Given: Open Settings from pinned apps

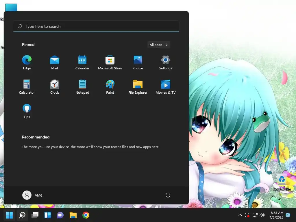Looking at the screenshot, I should point(166,63).
